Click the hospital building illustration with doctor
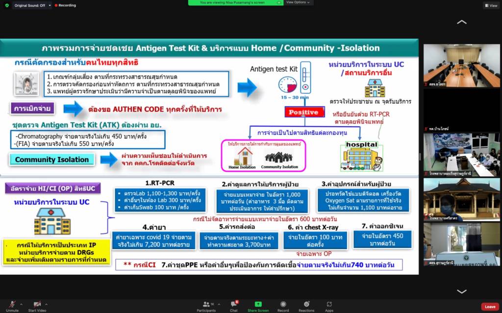502x313 pixels. click(362, 159)
